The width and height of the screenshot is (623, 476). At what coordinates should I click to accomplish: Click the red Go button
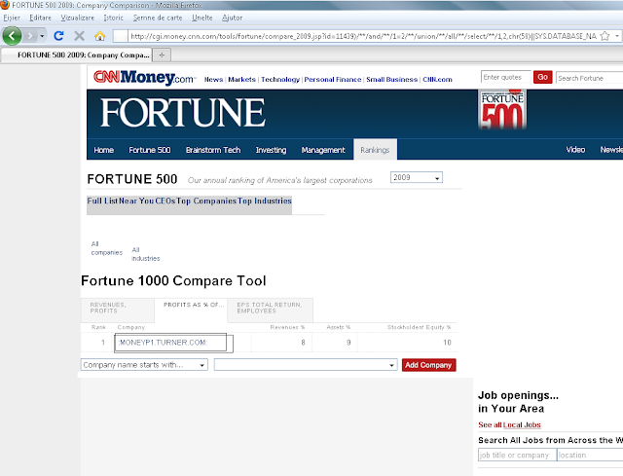pyautogui.click(x=543, y=77)
